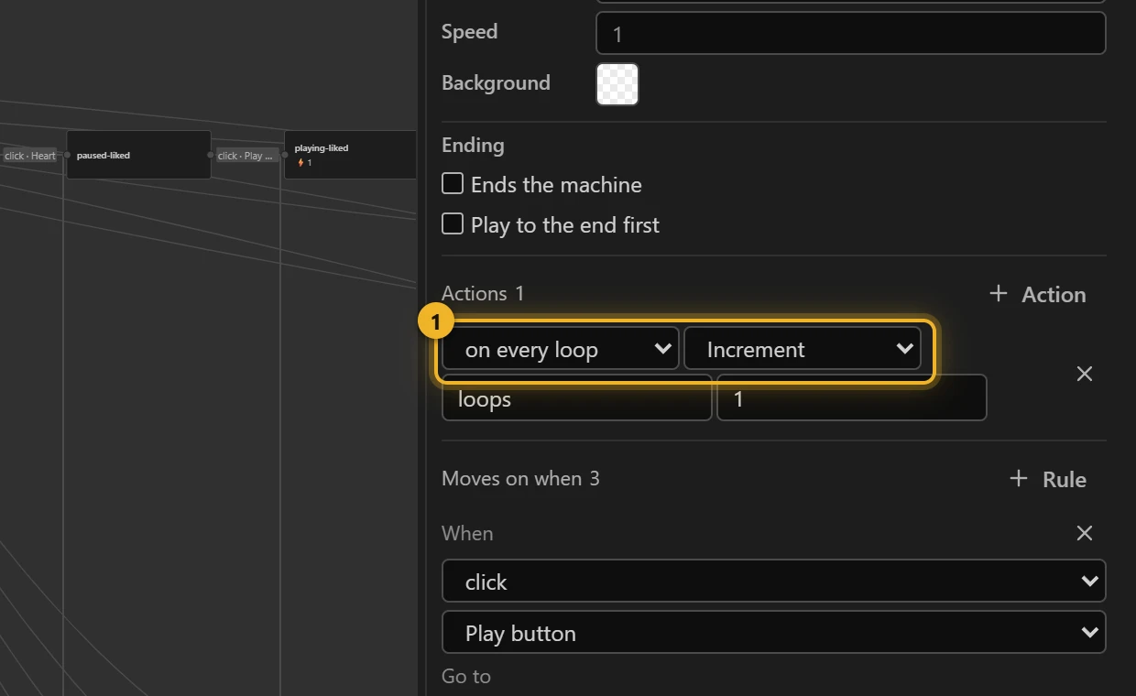Delete the When click rule
1136x696 pixels.
(x=1085, y=533)
